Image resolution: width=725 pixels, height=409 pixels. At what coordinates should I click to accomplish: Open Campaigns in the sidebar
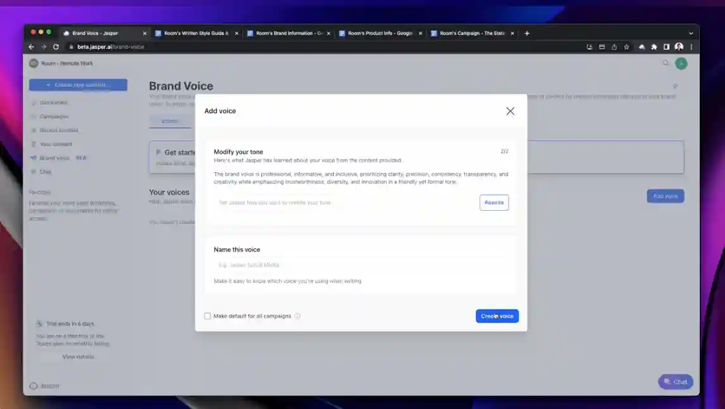pyautogui.click(x=54, y=116)
